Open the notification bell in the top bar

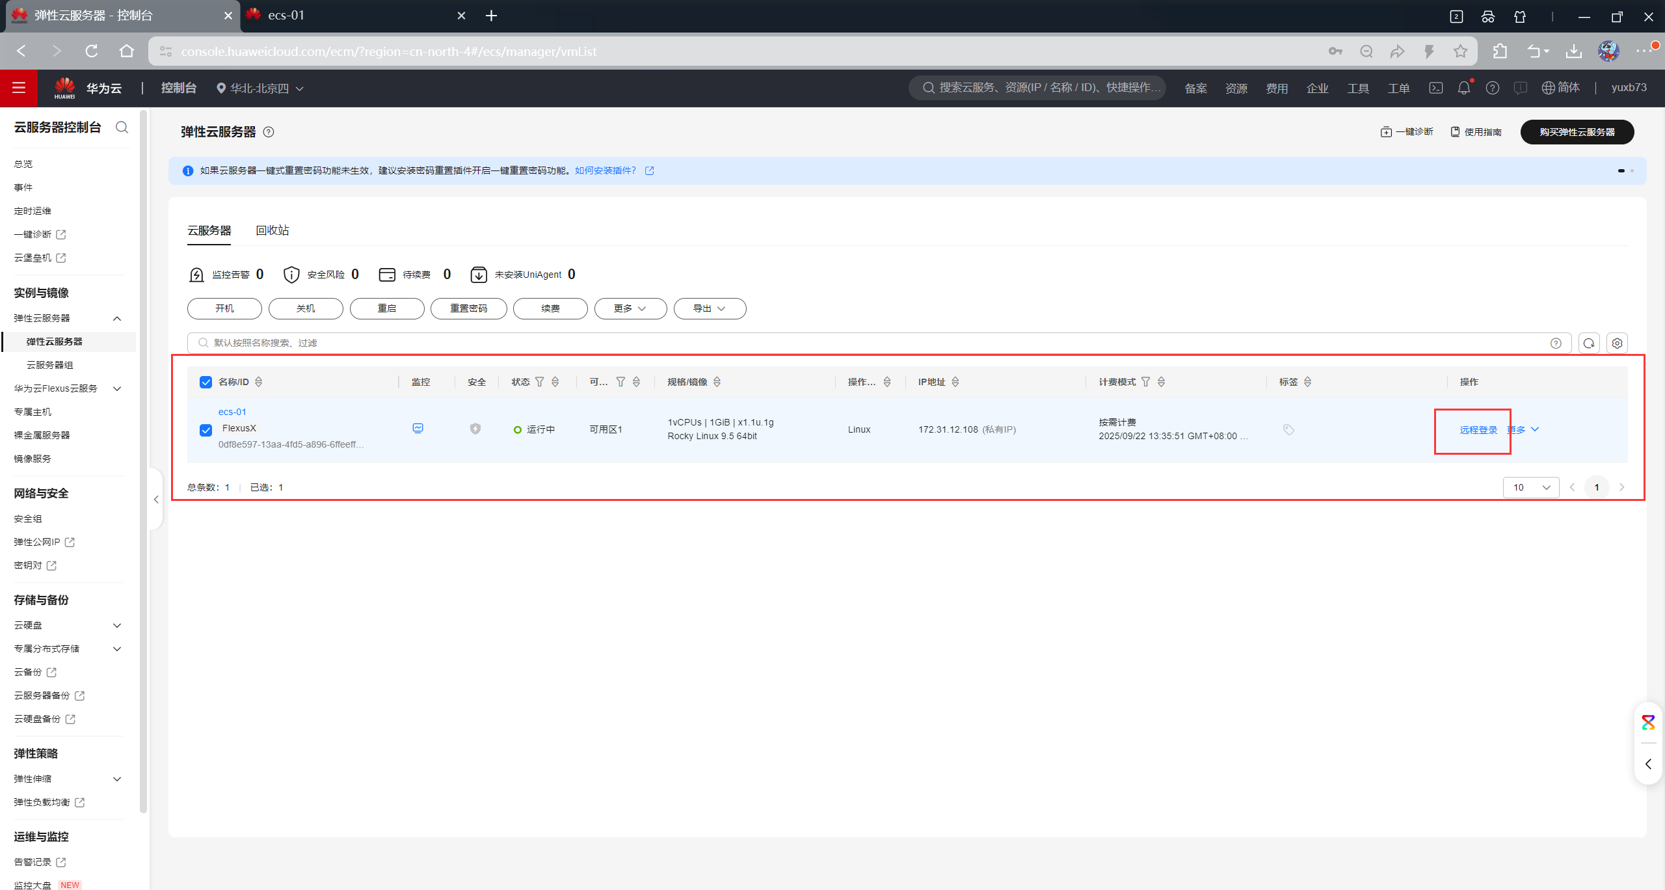pos(1463,88)
